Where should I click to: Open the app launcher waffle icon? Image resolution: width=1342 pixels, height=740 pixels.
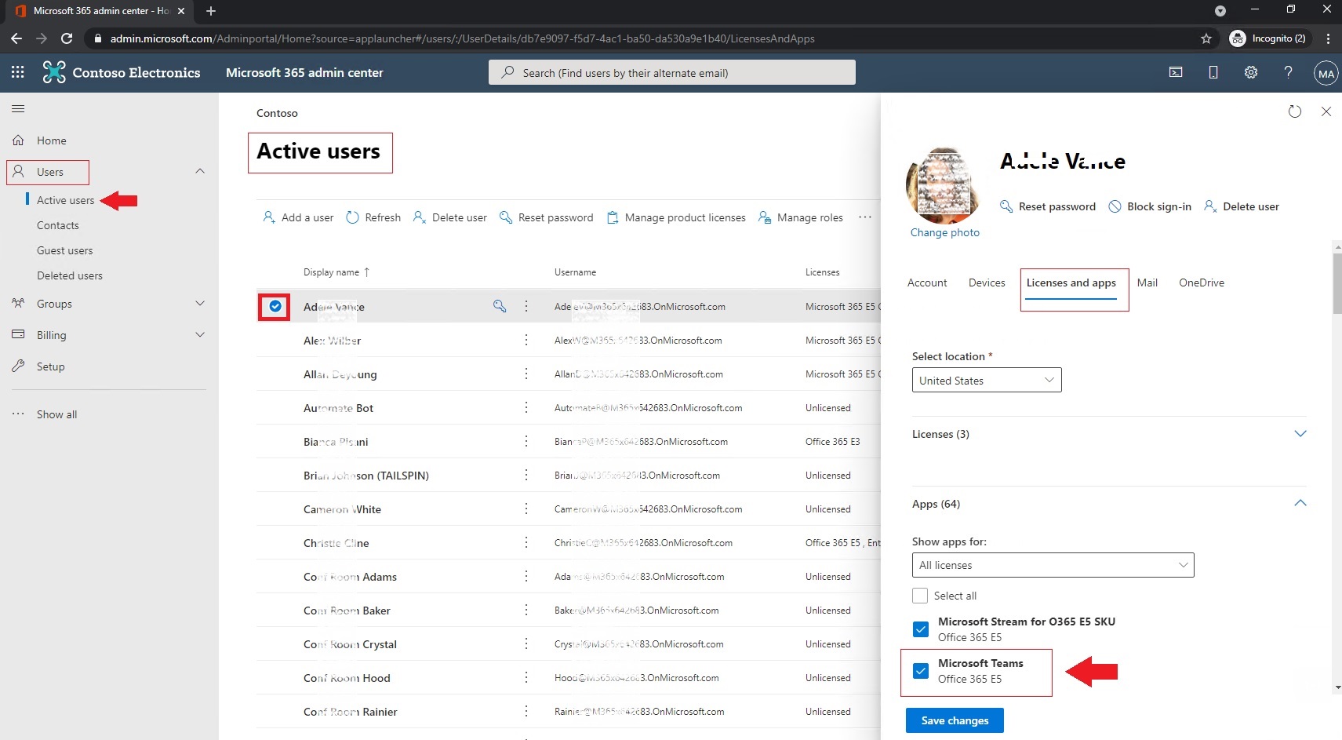[18, 72]
